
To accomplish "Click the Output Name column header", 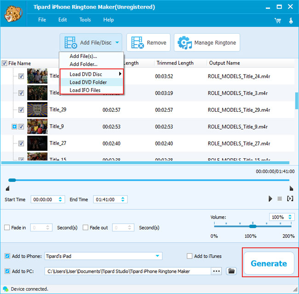I will [224, 63].
